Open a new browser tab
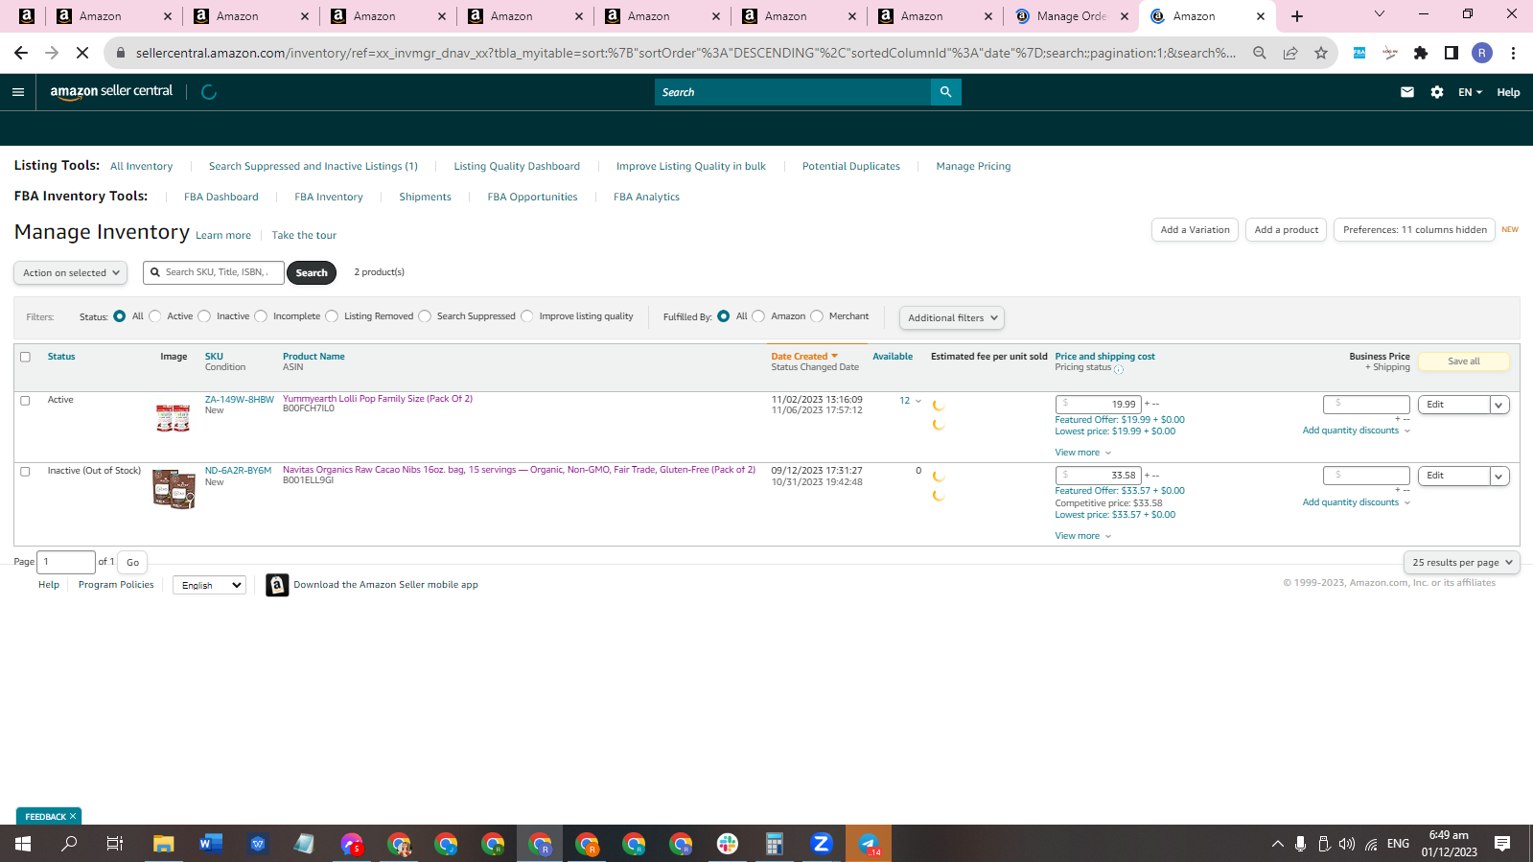The width and height of the screenshot is (1533, 862). (1297, 16)
